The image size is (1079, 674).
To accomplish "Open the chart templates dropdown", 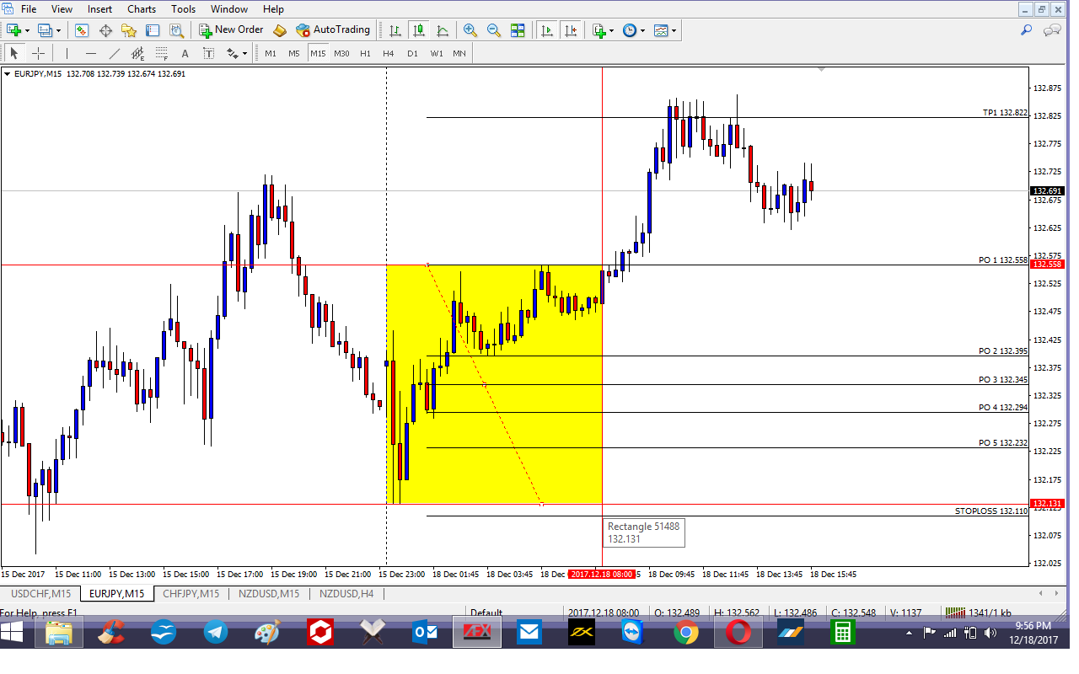I will [x=665, y=30].
